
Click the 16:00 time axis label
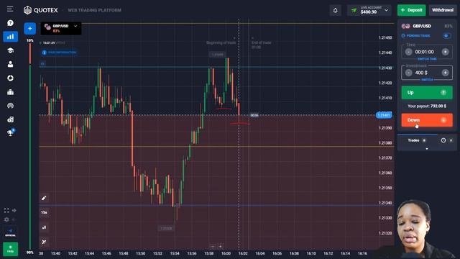[226, 253]
